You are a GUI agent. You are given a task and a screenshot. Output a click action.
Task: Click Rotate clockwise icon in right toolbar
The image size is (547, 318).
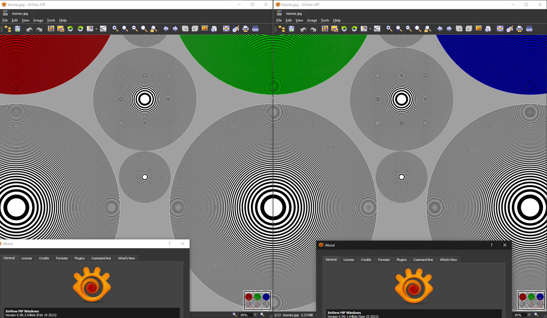354,29
